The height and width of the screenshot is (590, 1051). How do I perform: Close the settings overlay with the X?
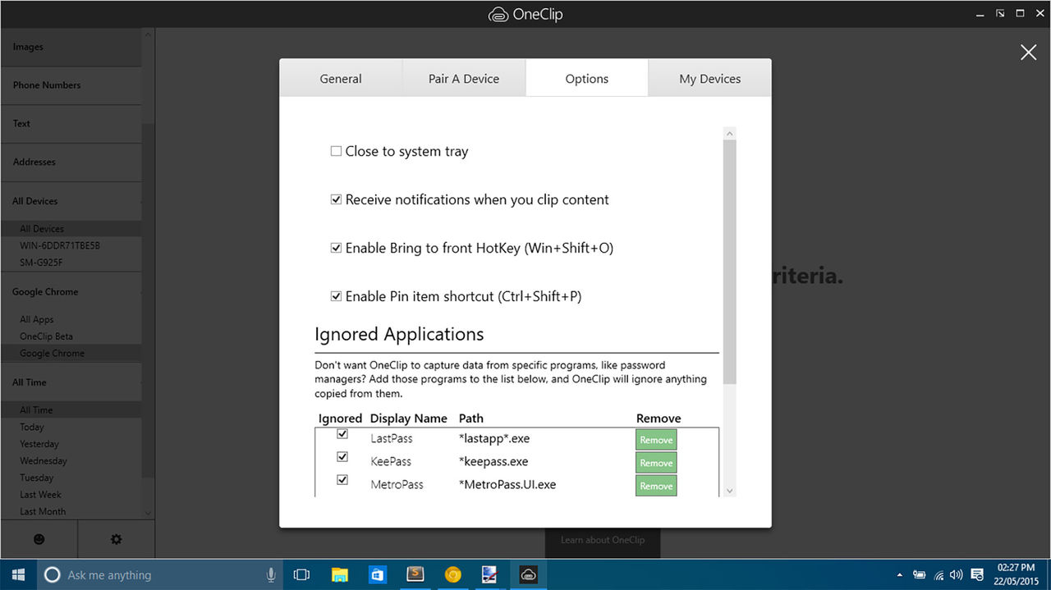(1028, 53)
